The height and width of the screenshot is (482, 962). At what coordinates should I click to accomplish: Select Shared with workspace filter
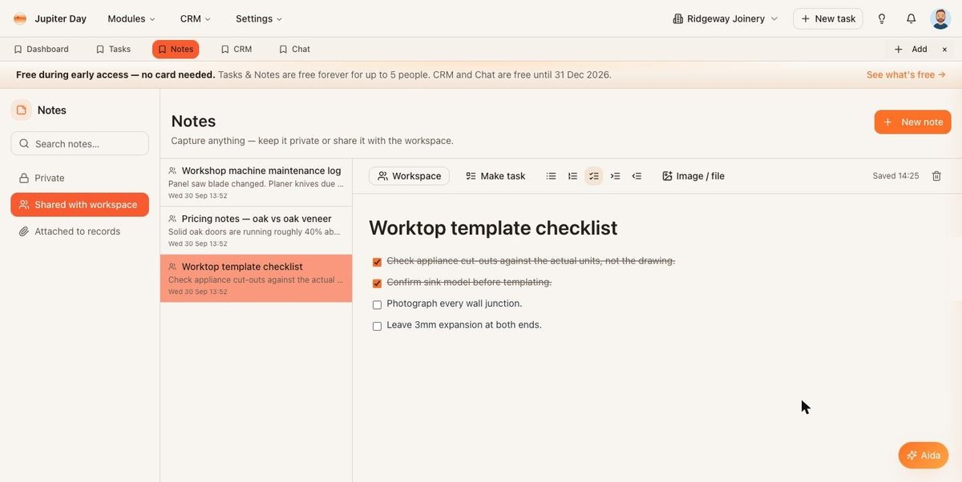[x=79, y=204]
